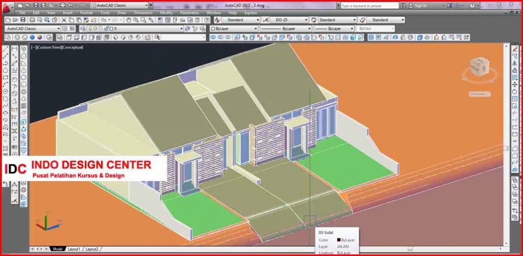This screenshot has width=523, height=256.
Task: Open the Multileader Style manager icon
Action: coord(362,20)
